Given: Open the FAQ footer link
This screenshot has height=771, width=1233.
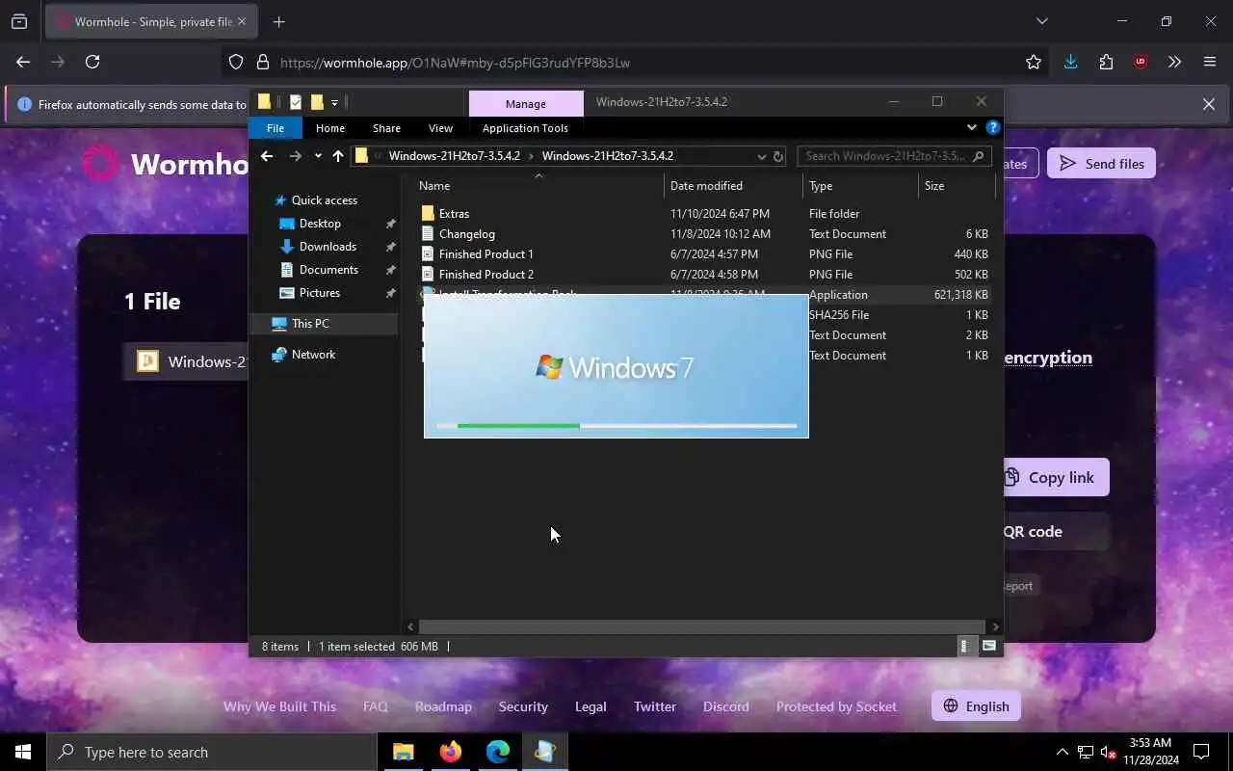Looking at the screenshot, I should click(x=375, y=706).
